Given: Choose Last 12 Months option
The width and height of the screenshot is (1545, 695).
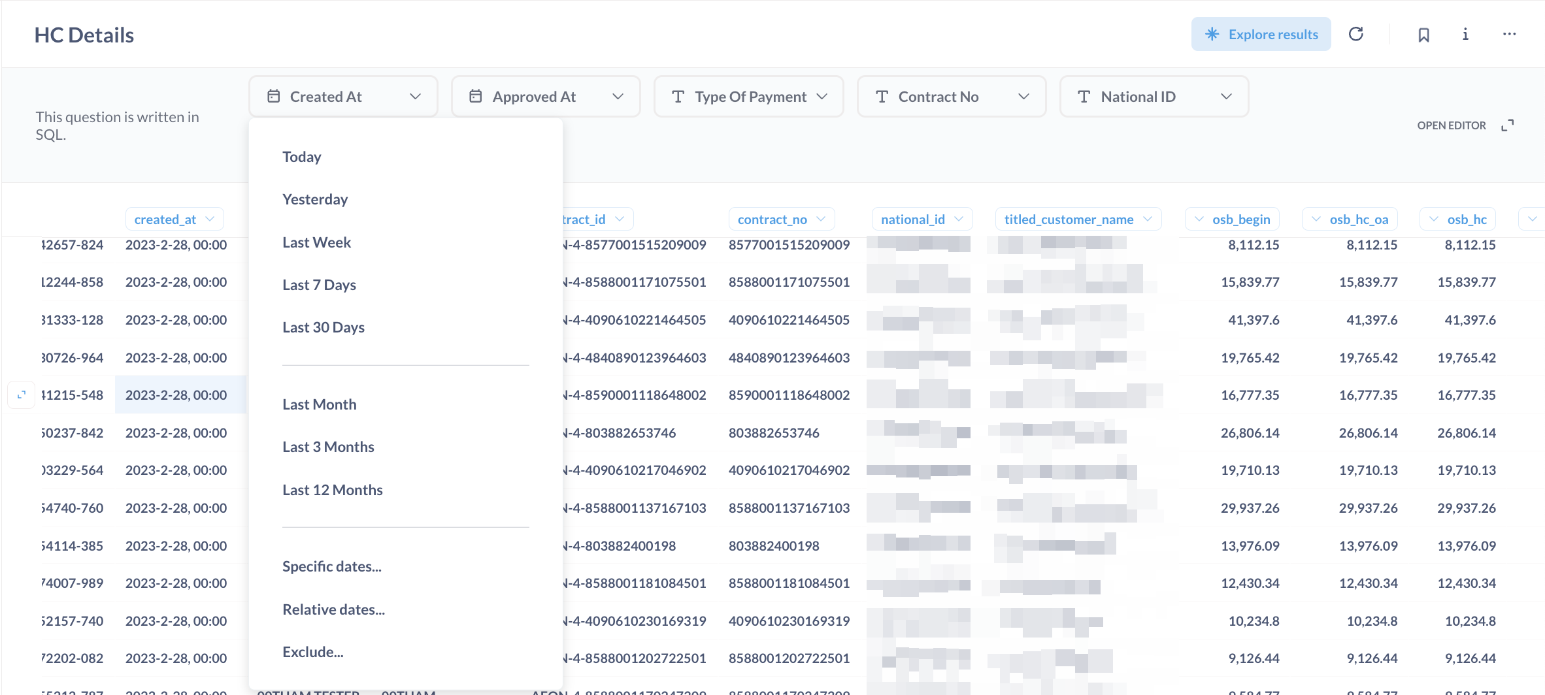Looking at the screenshot, I should (x=333, y=490).
